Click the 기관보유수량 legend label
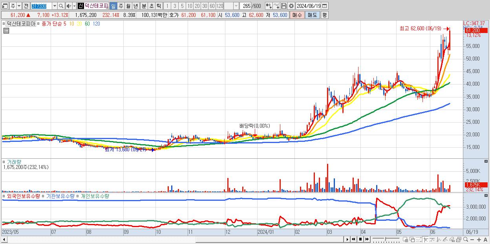 click(x=60, y=196)
